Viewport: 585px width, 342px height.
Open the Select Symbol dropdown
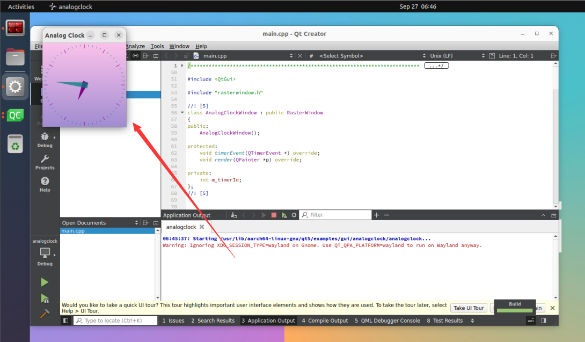click(424, 56)
